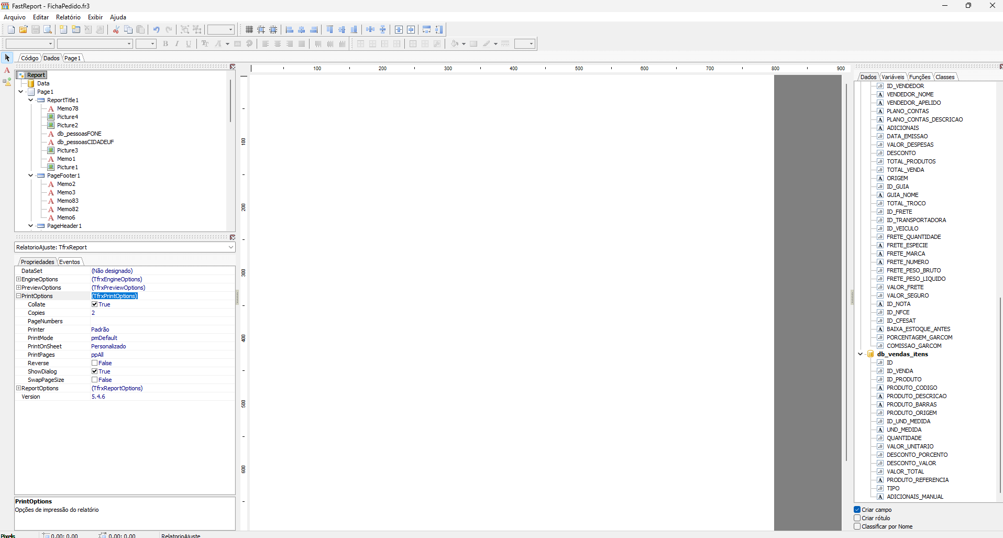
Task: Check Classificar por Nome option
Action: (857, 526)
